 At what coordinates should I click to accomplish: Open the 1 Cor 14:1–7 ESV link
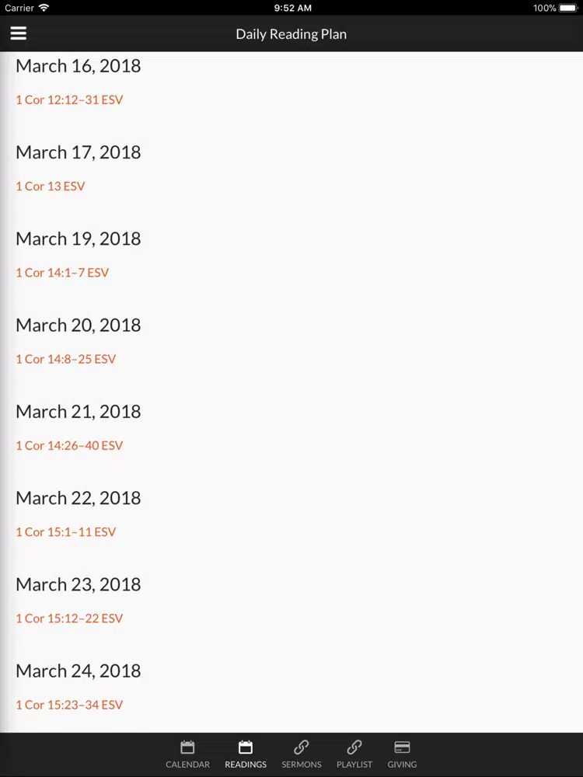click(x=62, y=273)
